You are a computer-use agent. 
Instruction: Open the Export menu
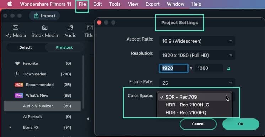[153, 4]
